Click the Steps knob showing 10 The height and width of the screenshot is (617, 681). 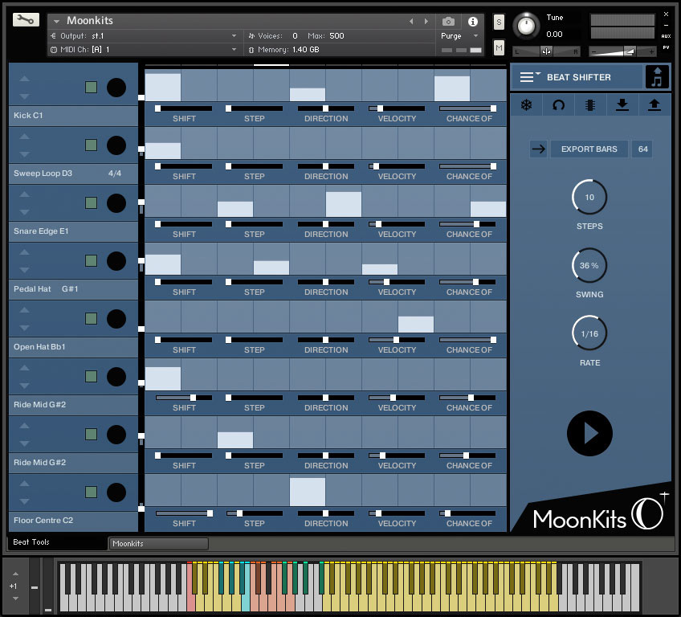pos(589,197)
